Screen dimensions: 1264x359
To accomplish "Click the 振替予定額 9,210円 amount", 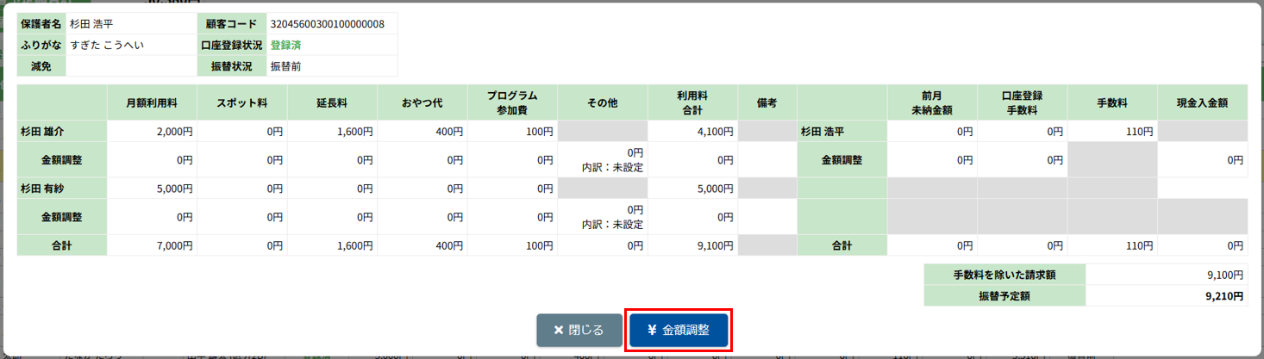I will [1223, 296].
